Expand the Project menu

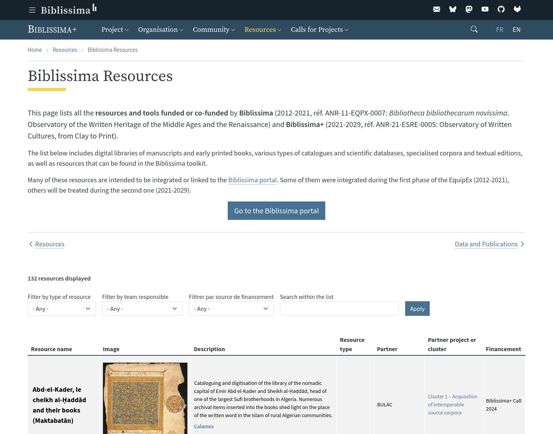115,30
